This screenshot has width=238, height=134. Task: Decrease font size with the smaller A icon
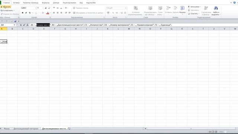pyautogui.click(x=49, y=8)
